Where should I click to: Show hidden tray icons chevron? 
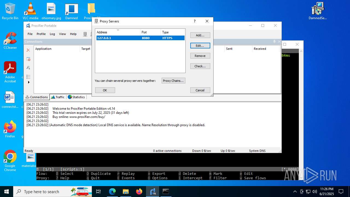295,192
